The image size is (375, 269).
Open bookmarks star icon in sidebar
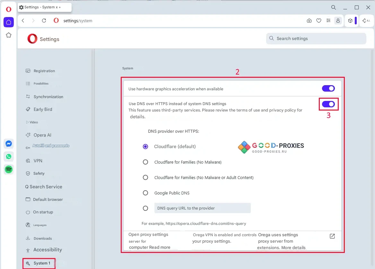click(9, 35)
